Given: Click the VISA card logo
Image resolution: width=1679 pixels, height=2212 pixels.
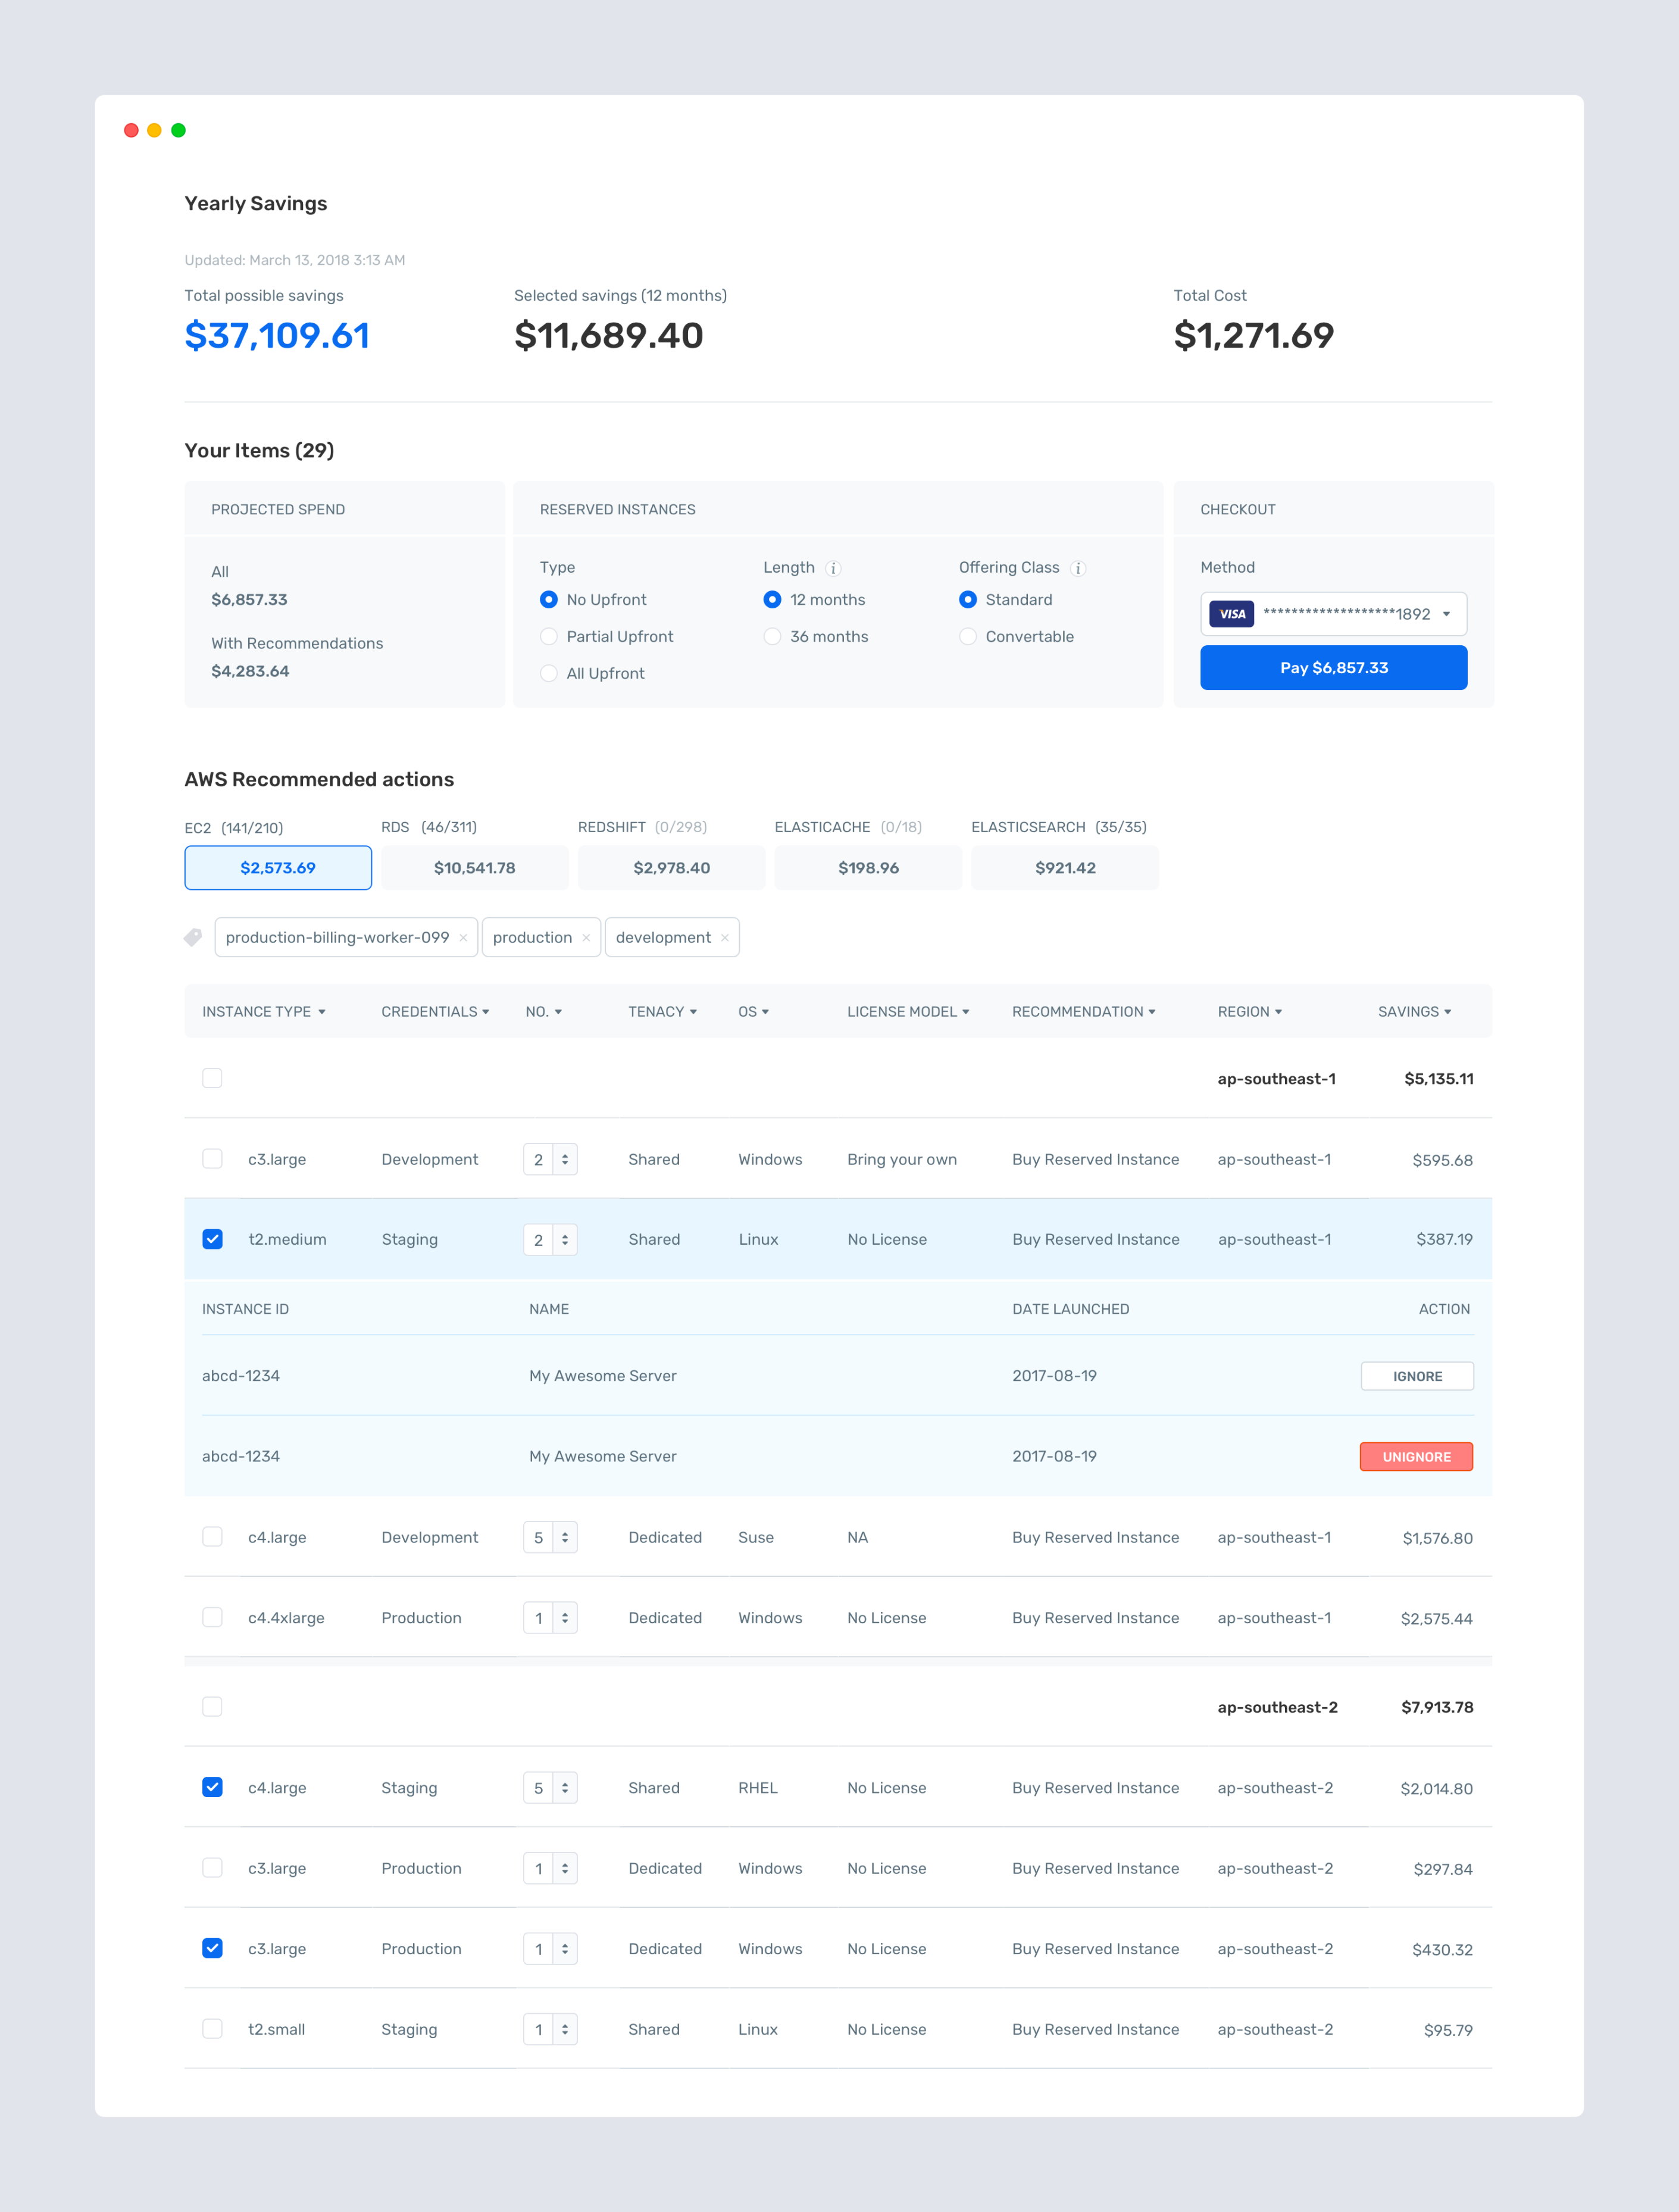Looking at the screenshot, I should (x=1231, y=614).
